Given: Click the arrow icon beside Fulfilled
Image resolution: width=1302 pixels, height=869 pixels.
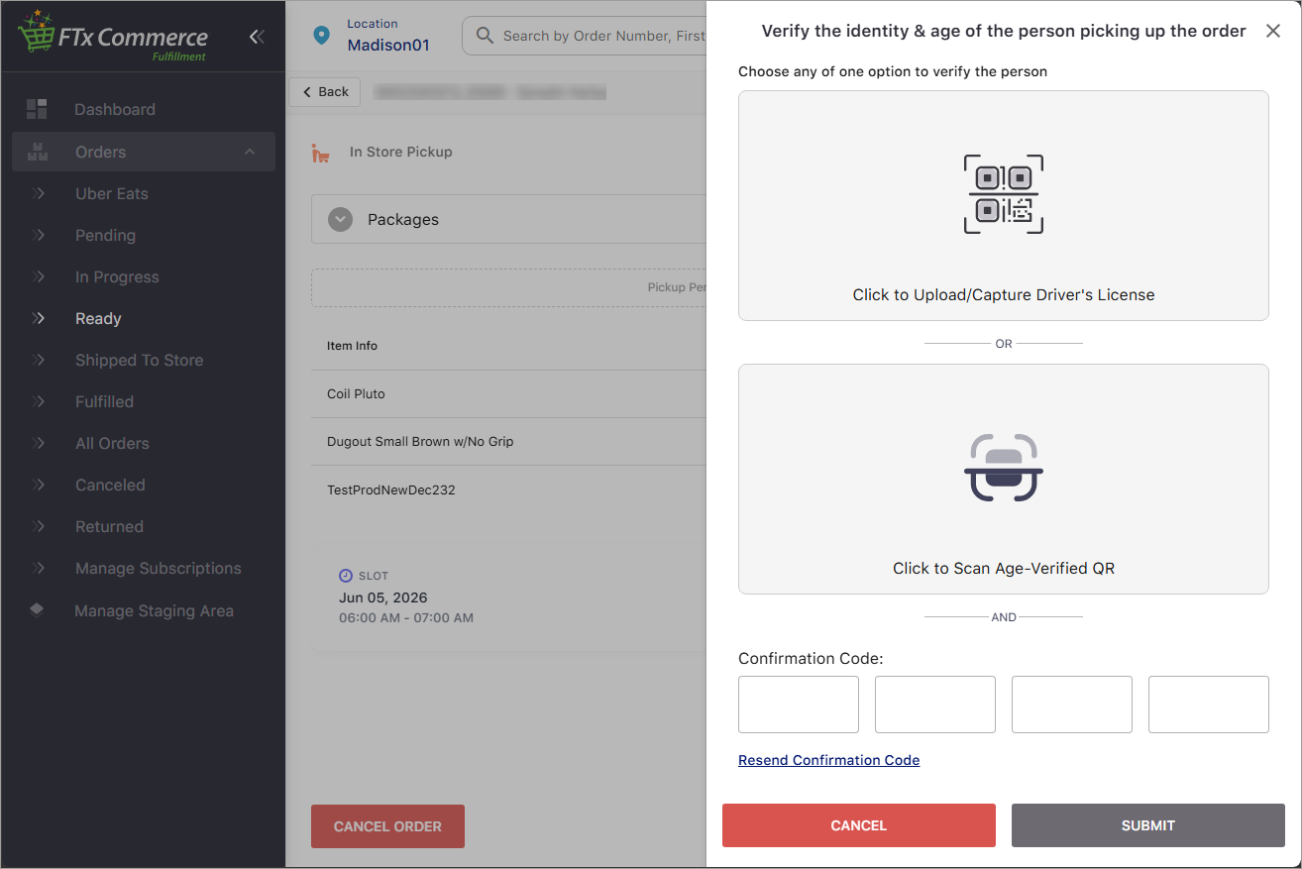Looking at the screenshot, I should 39,402.
